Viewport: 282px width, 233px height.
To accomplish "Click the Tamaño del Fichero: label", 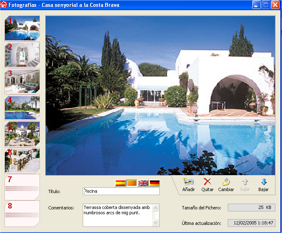I will [x=202, y=208].
